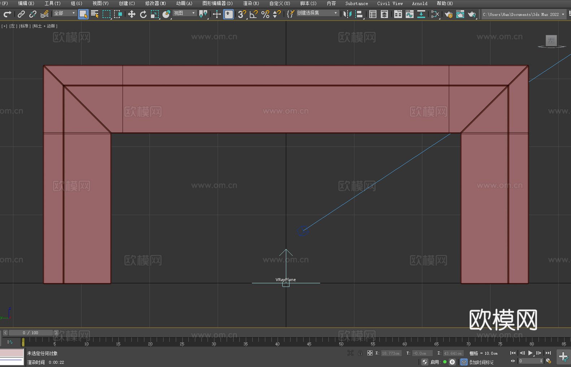The height and width of the screenshot is (367, 571).
Task: Open the Schematic View icon
Action: click(421, 14)
